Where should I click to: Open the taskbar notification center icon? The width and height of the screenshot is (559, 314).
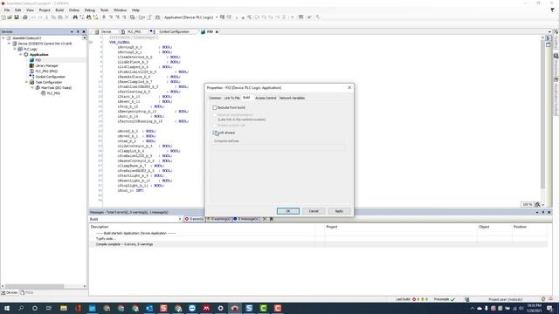pyautogui.click(x=549, y=308)
